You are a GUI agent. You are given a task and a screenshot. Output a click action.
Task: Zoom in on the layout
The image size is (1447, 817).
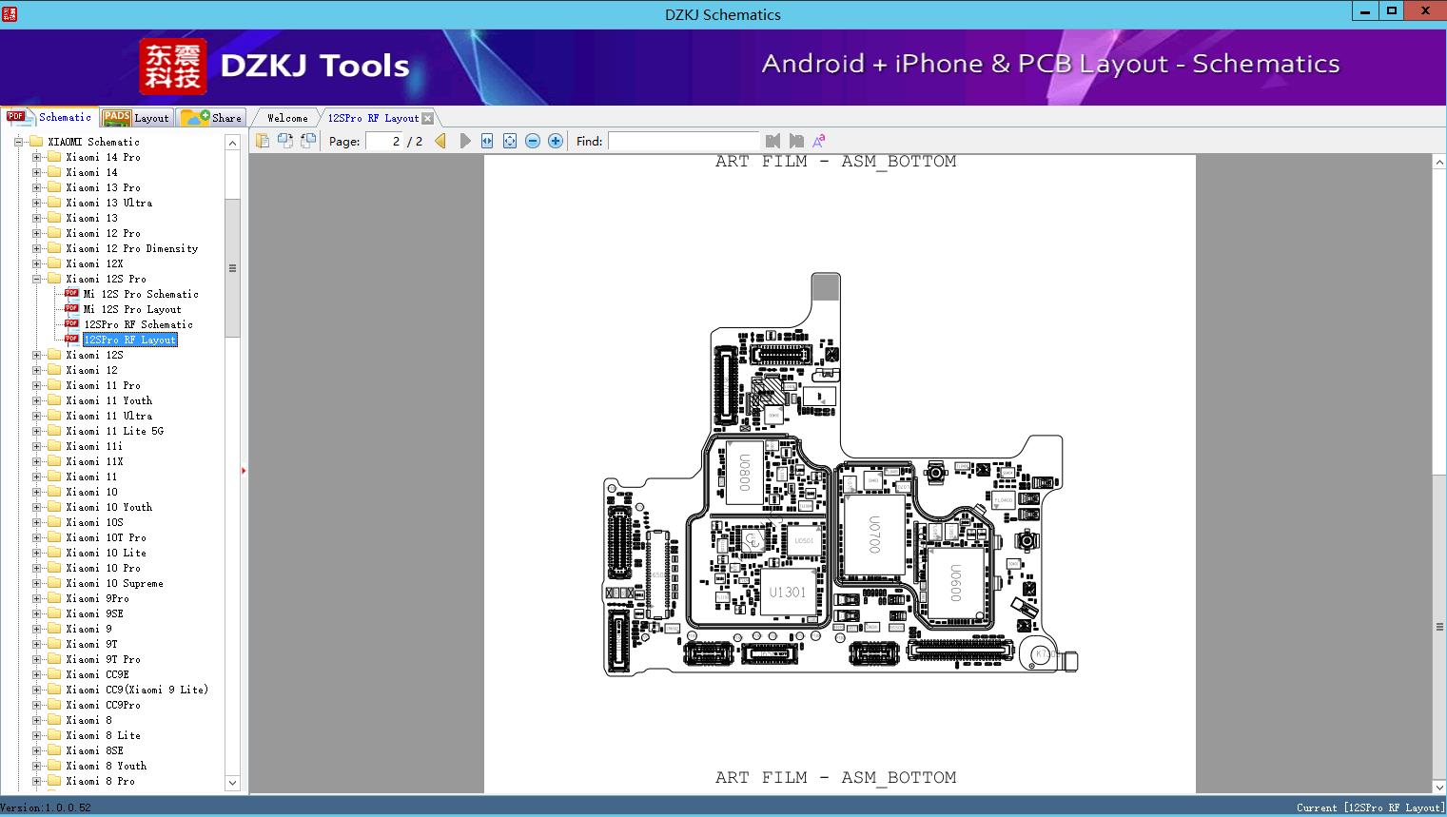coord(556,141)
